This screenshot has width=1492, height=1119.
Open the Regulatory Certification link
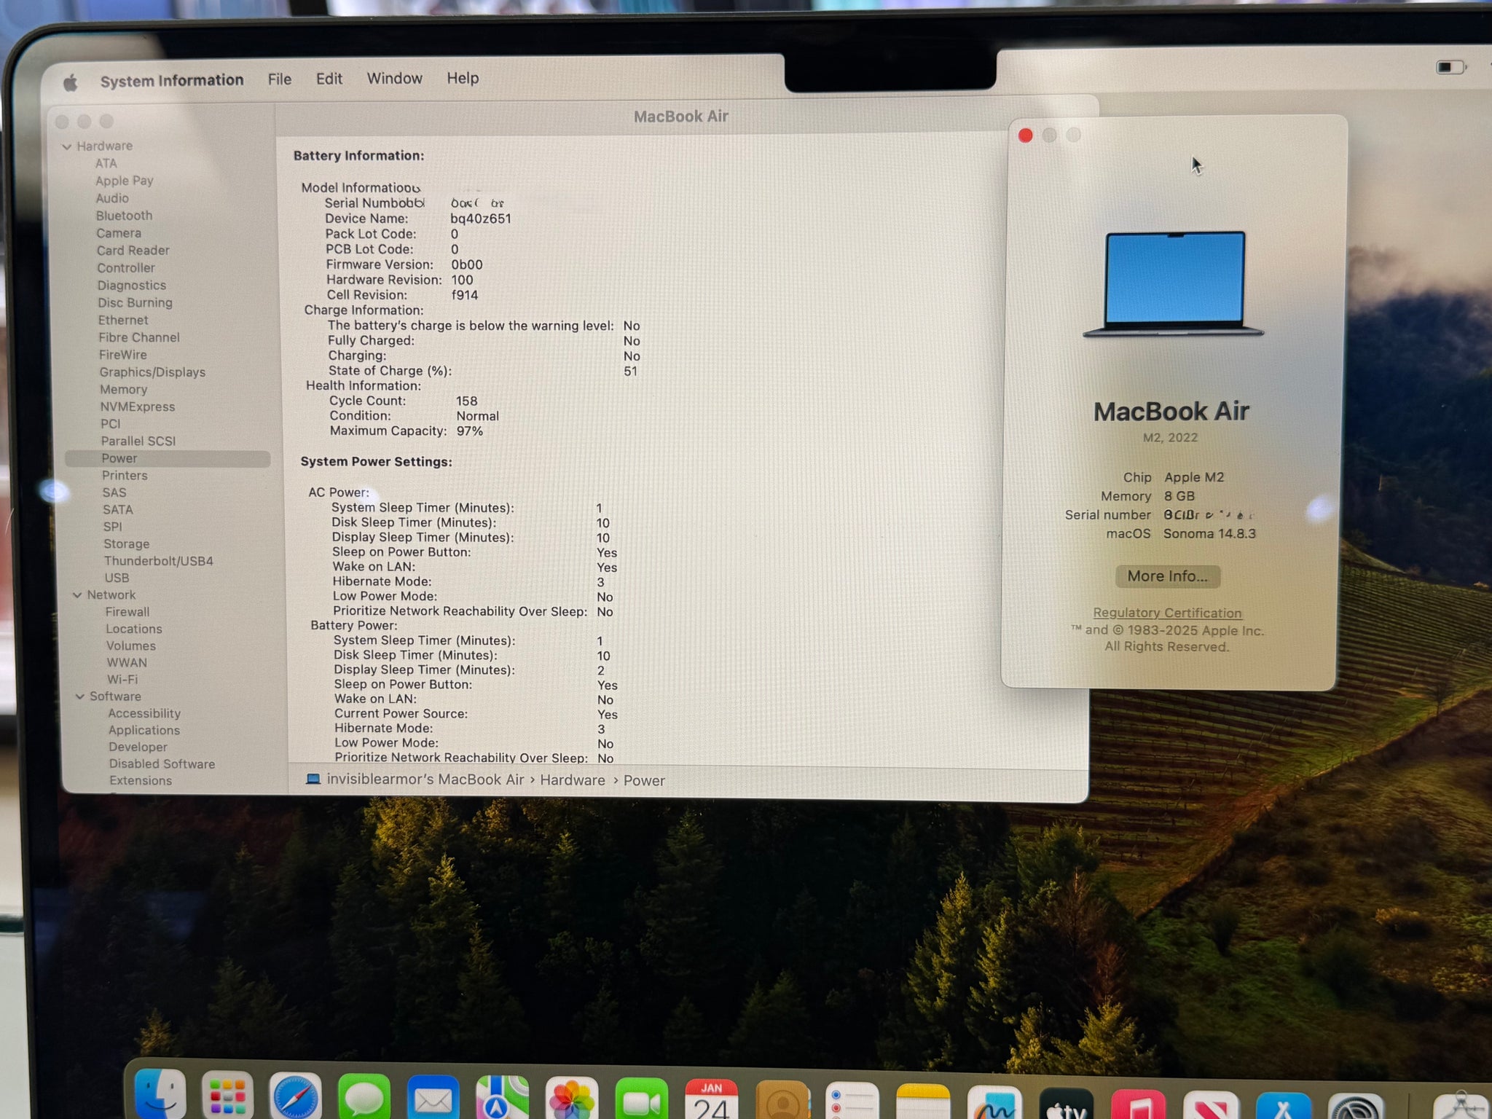coord(1167,613)
